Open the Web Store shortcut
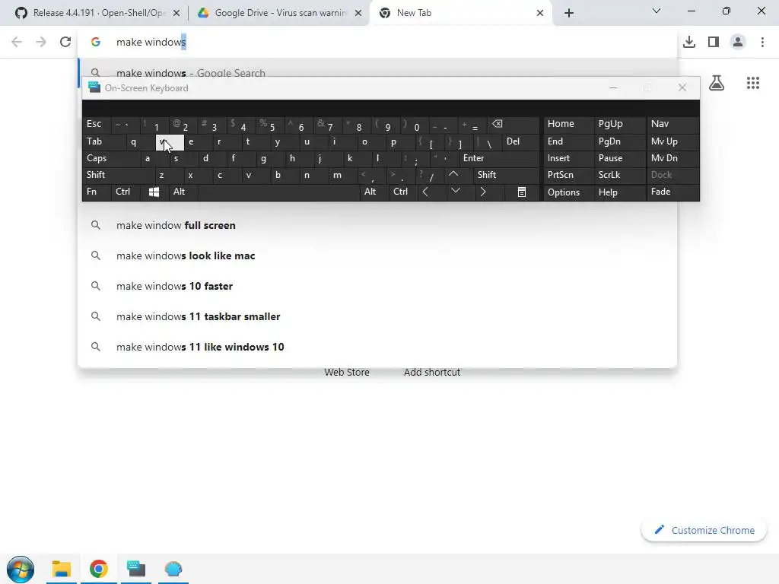 click(x=347, y=373)
